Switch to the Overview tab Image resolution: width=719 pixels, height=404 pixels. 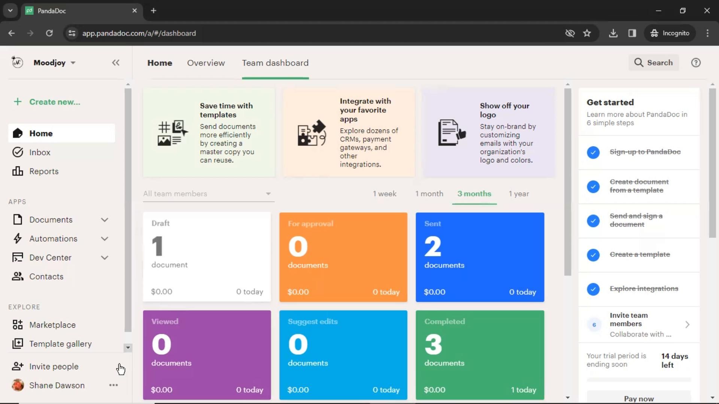point(206,62)
